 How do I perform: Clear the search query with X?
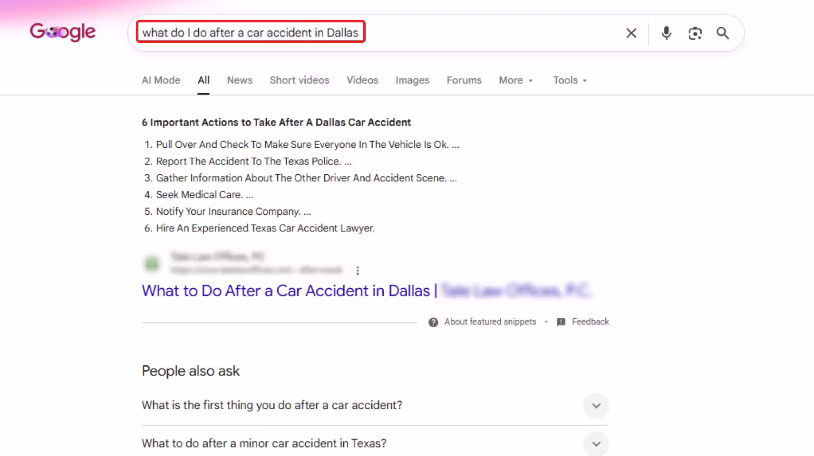click(631, 33)
